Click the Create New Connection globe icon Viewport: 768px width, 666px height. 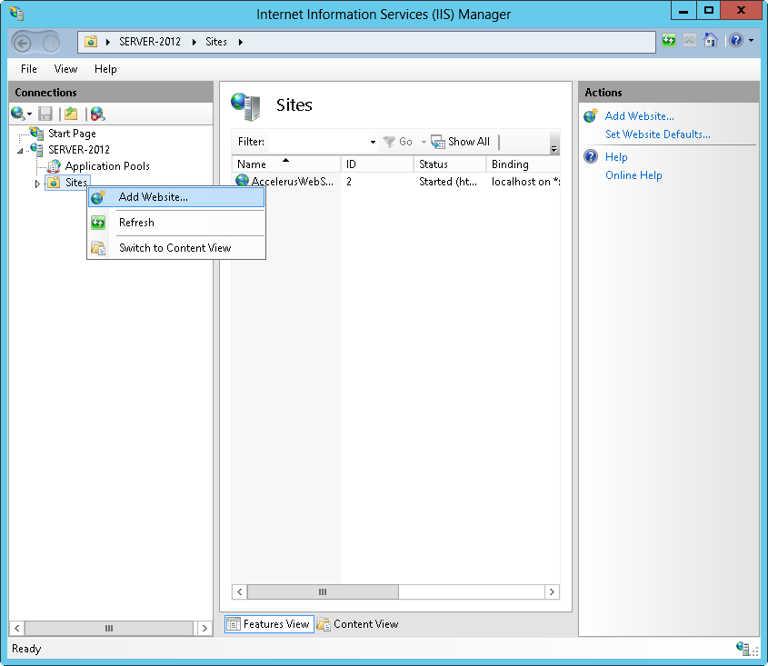click(17, 114)
